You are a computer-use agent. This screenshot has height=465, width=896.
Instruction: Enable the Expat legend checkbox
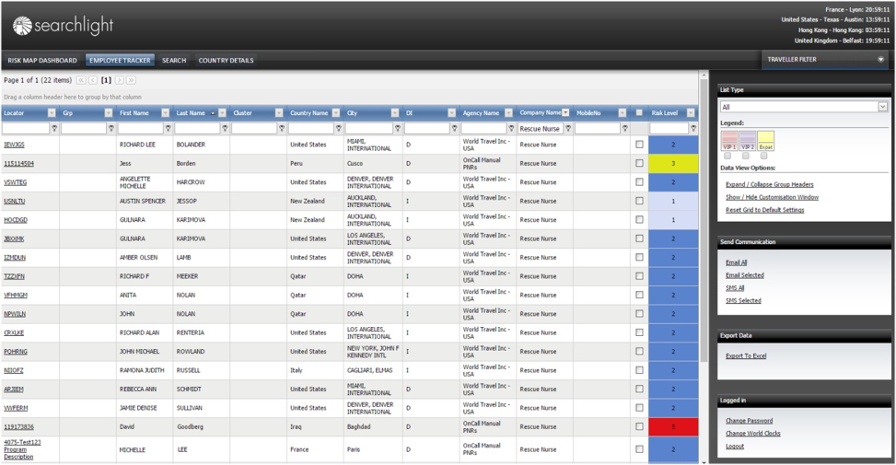pyautogui.click(x=763, y=156)
